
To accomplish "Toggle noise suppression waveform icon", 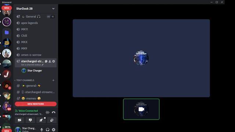I will (x=47, y=113).
